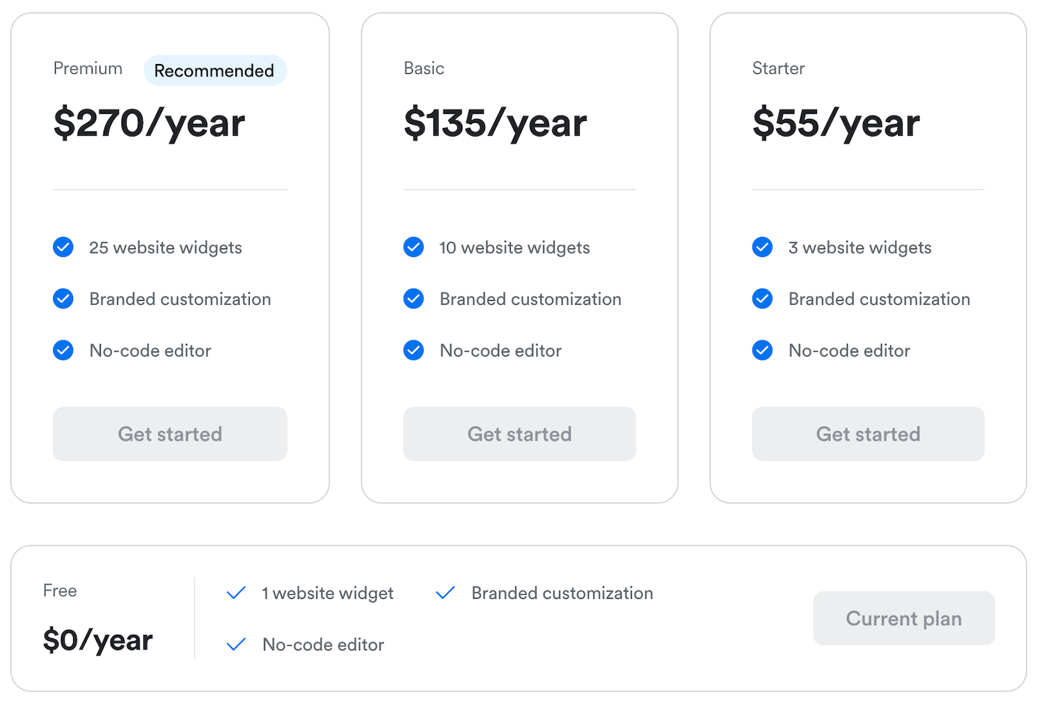Click the checkmark icon beside 3 website widgets
This screenshot has height=708, width=1044.
coord(762,247)
